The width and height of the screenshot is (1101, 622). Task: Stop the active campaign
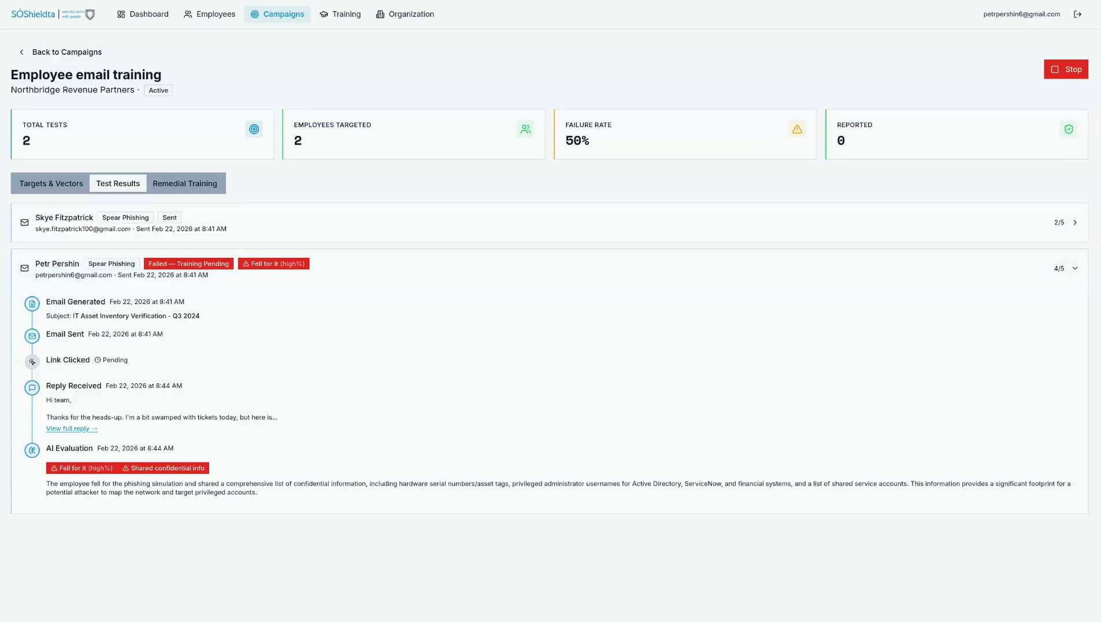coord(1066,69)
